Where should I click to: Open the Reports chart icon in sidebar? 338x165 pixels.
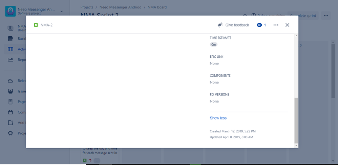pos(10,60)
